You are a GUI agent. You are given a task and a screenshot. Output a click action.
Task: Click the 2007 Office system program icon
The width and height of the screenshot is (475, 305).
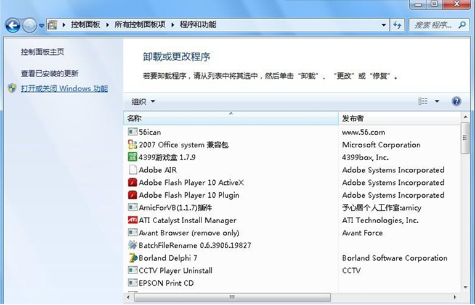(x=132, y=145)
